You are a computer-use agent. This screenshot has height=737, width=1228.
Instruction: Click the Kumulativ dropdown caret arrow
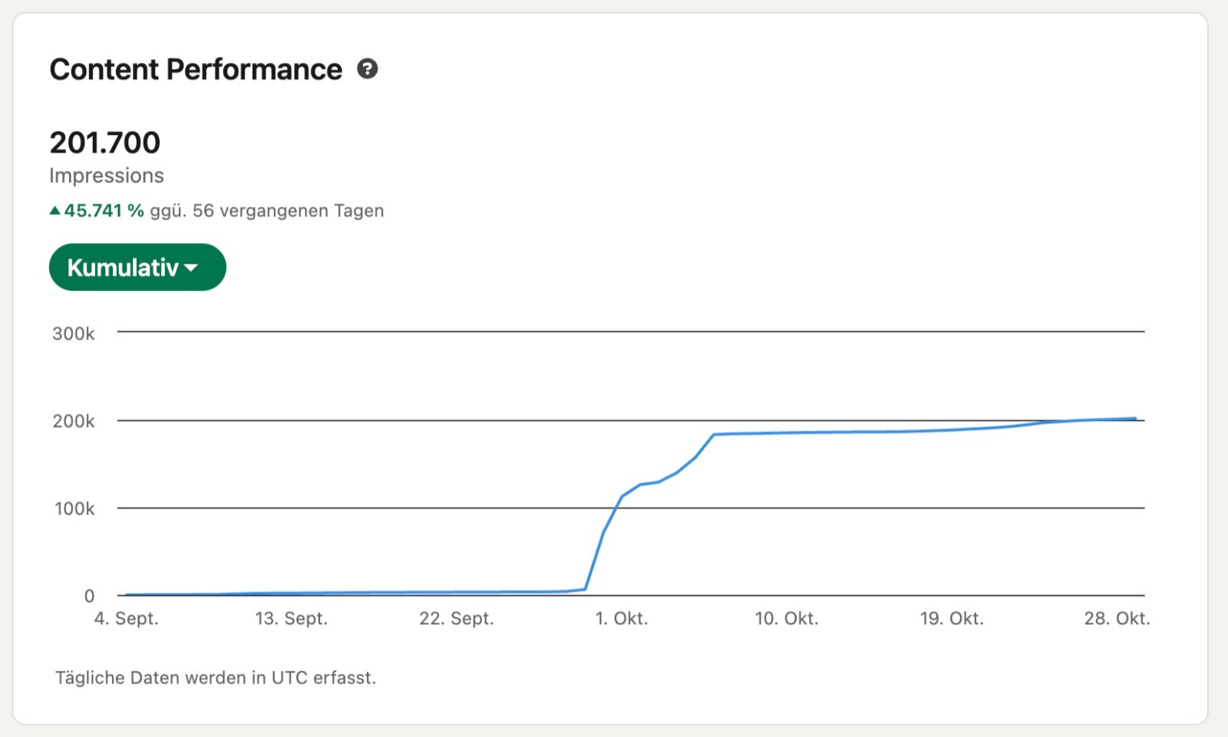tap(191, 268)
